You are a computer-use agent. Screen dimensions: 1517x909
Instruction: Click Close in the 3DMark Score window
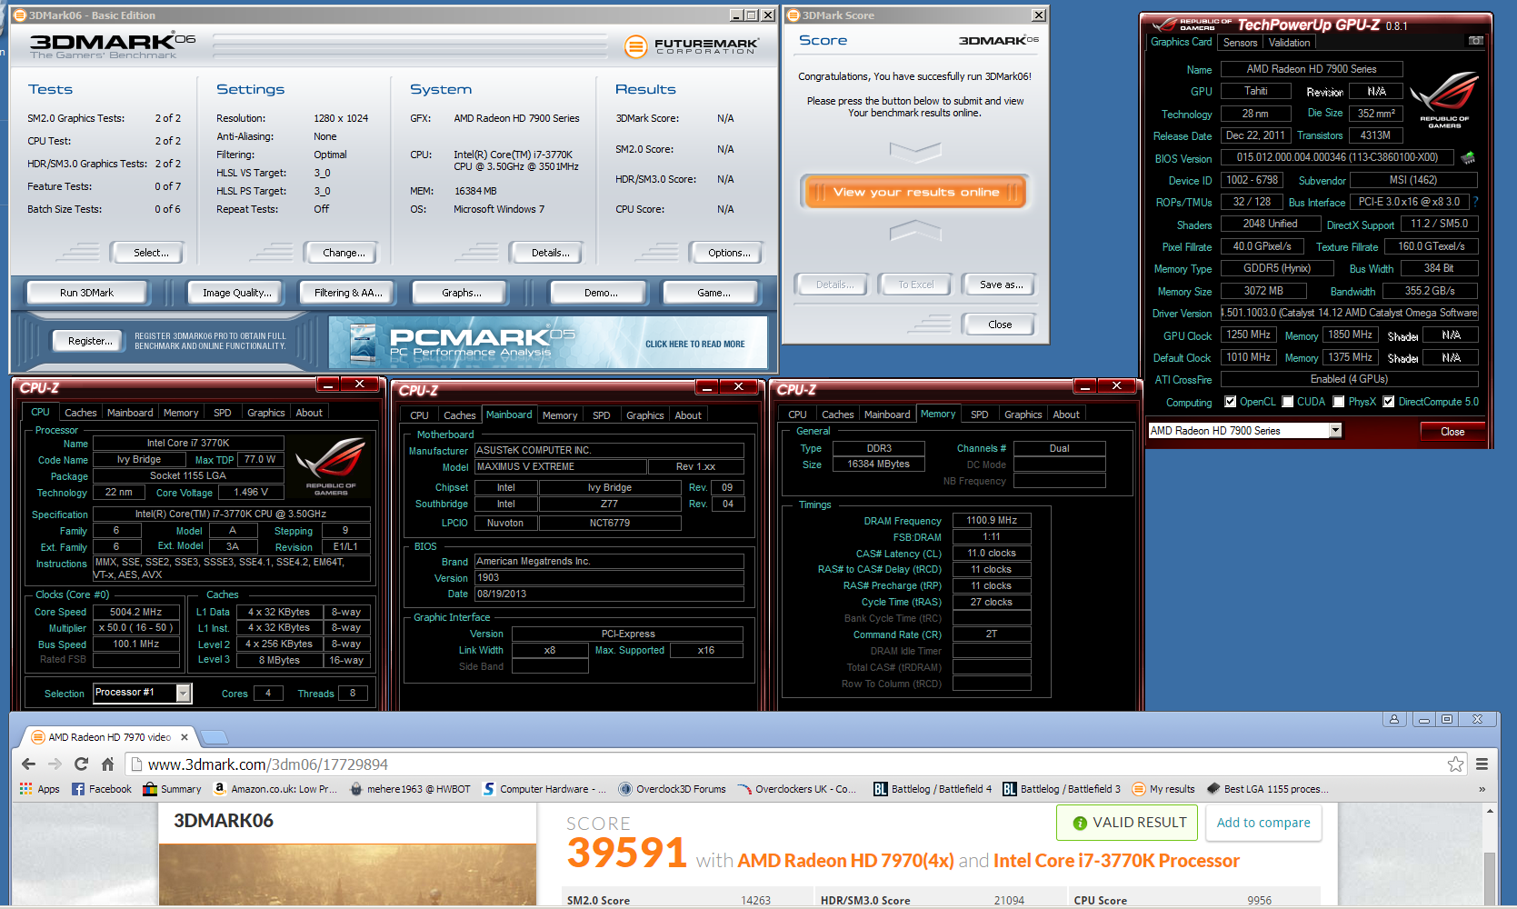1000,325
